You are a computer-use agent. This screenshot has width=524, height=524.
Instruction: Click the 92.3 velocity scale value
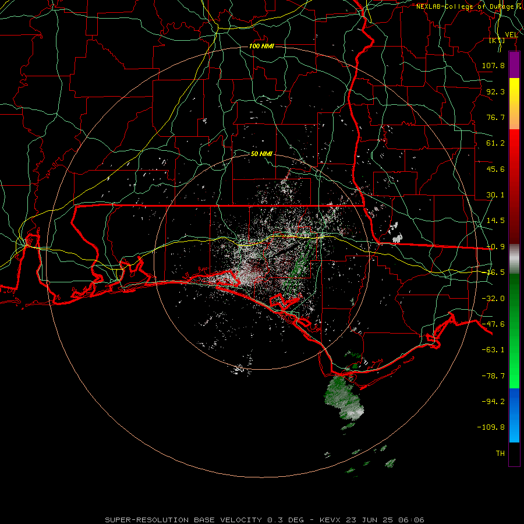coord(495,91)
